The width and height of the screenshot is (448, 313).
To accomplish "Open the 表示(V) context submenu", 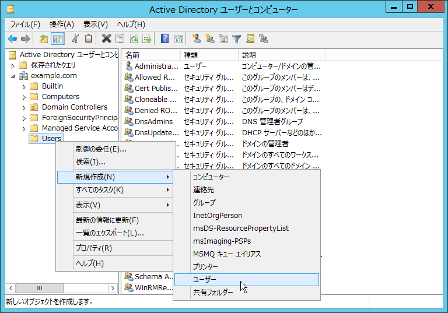I will coord(115,205).
